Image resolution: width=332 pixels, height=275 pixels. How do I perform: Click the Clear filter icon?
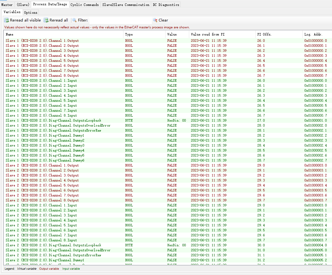155,20
